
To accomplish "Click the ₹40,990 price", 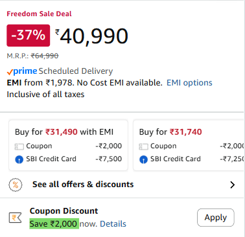I will (91, 36).
